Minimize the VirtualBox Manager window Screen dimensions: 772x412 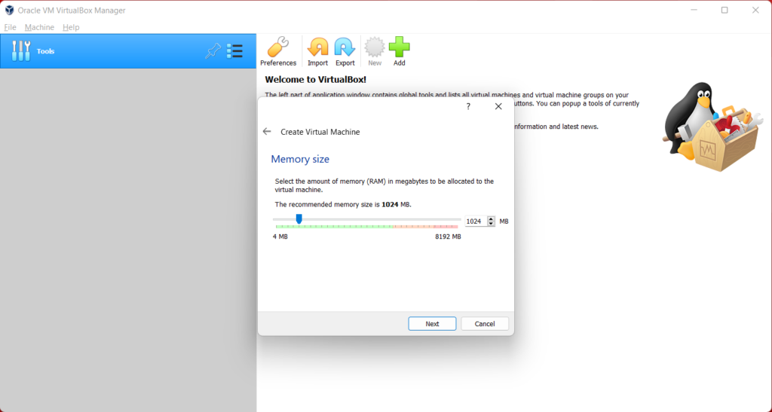point(694,10)
